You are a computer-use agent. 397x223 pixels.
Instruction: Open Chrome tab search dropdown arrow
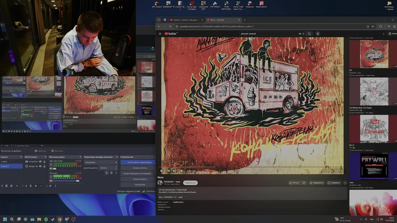point(158,20)
